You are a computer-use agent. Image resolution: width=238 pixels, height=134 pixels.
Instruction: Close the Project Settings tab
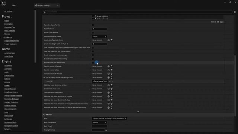[x=58, y=6]
